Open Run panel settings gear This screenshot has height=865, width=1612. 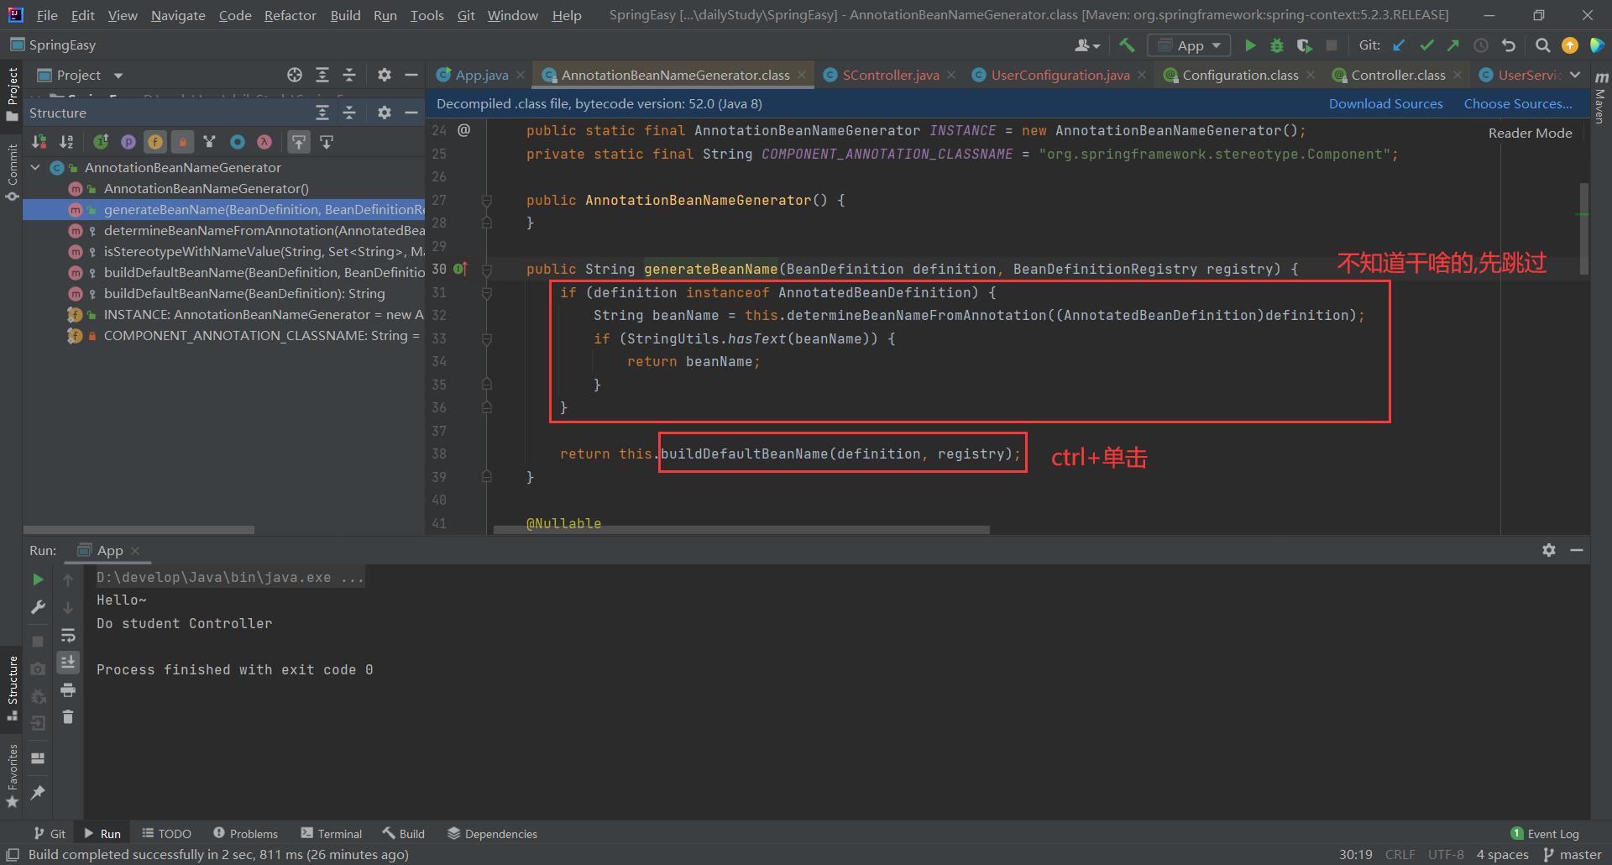1549,550
